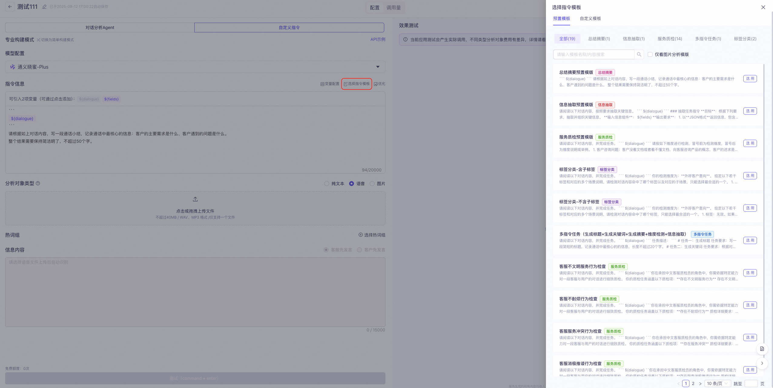773x388 pixels.
Task: Click the 优化 instruction button
Action: (380, 84)
